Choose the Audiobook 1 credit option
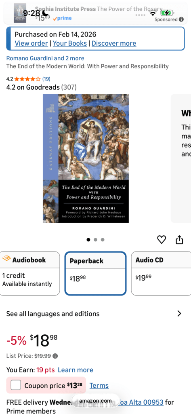Viewport: 191px width, 414px height. [x=30, y=273]
